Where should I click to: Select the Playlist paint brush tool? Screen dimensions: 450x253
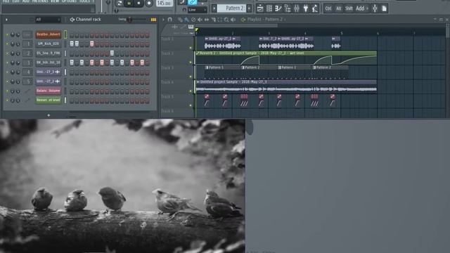pos(186,20)
